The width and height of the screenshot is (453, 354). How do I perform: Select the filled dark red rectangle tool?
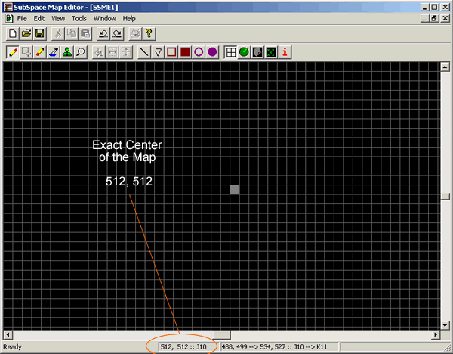pyautogui.click(x=185, y=52)
